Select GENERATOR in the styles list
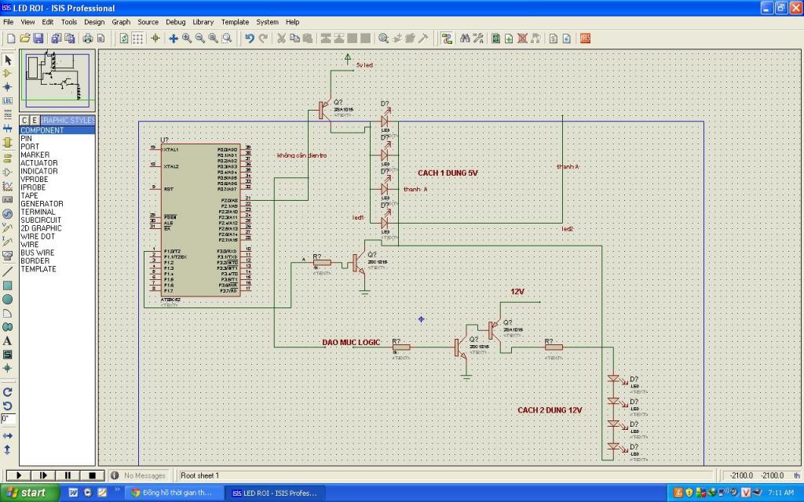Image resolution: width=804 pixels, height=502 pixels. coord(42,204)
